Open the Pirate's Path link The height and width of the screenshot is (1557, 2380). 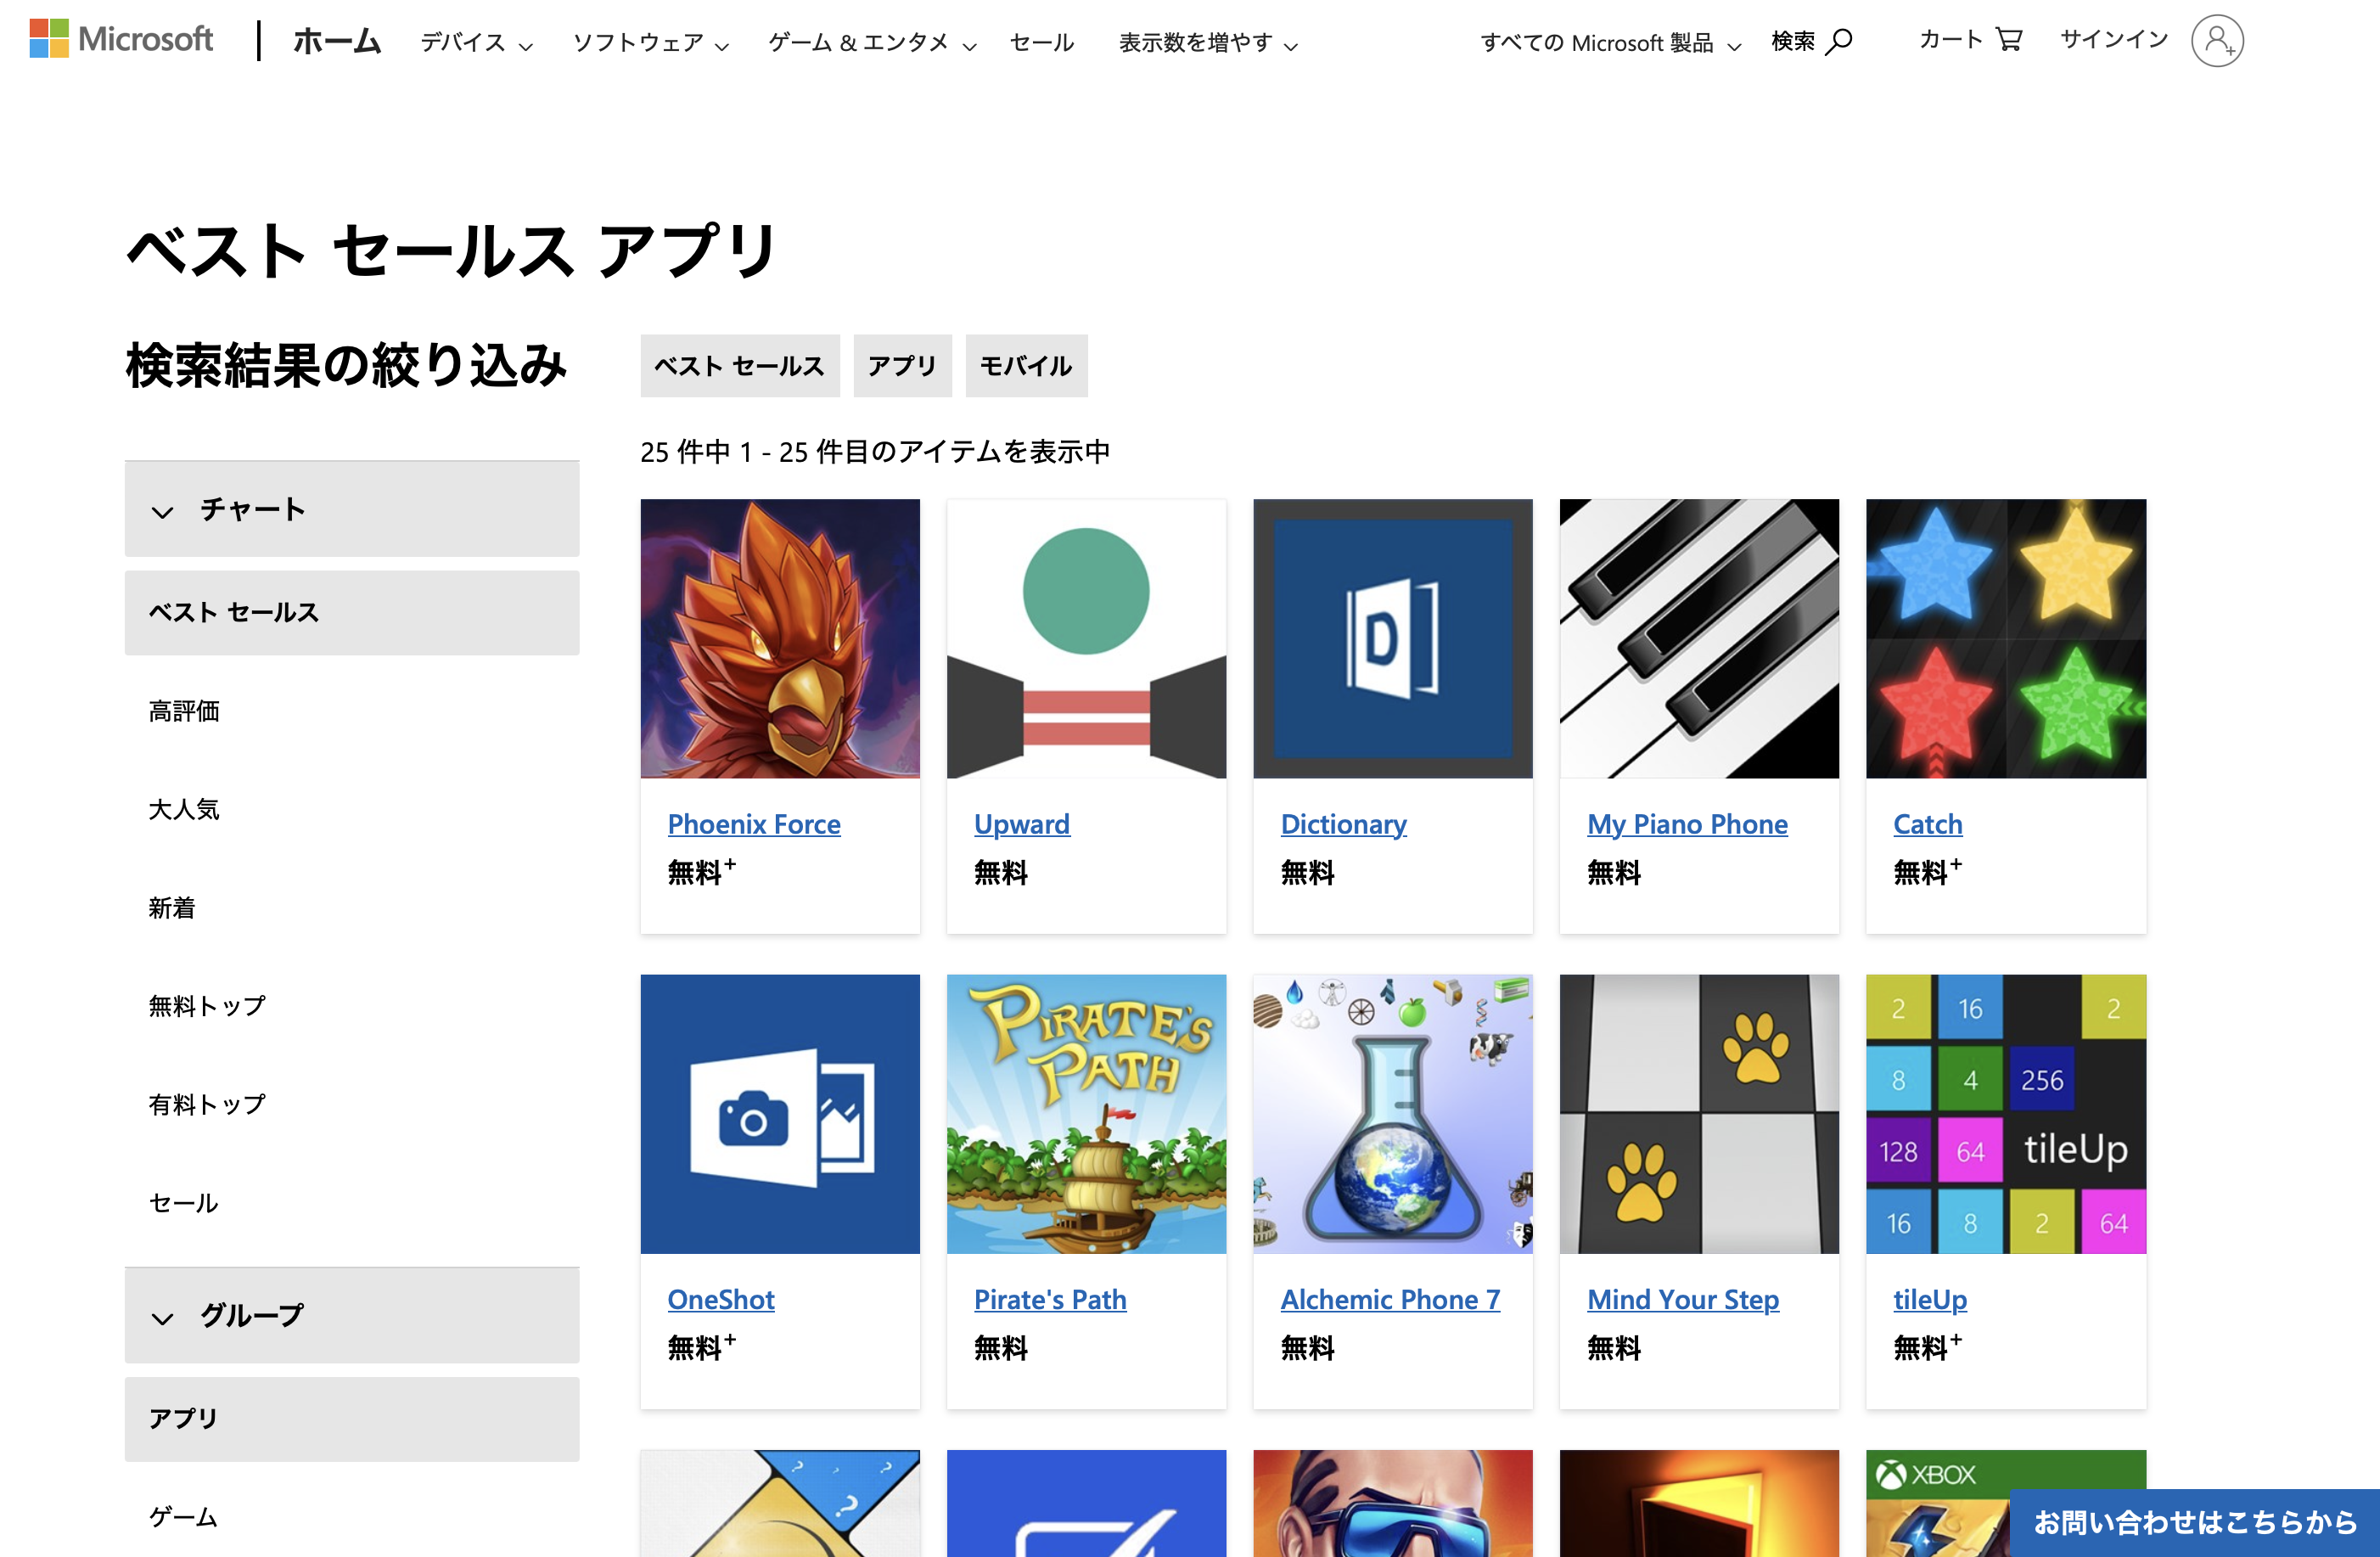[x=1049, y=1299]
